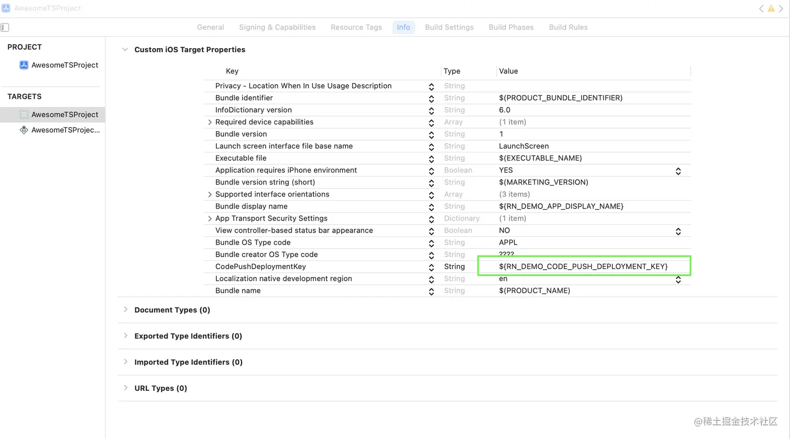Screen dimensions: 790x439
Task: Expand Imported Type Identifiers section
Action: pyautogui.click(x=125, y=362)
